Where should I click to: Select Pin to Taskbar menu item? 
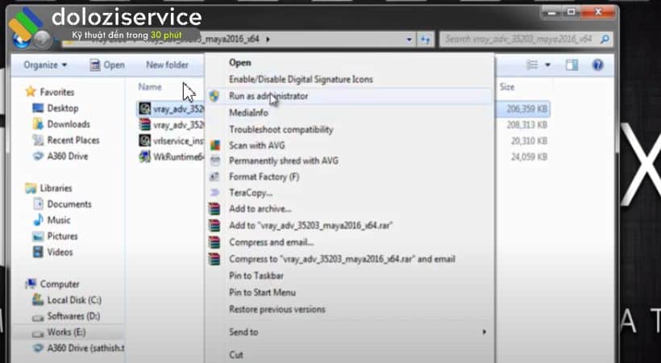point(258,276)
